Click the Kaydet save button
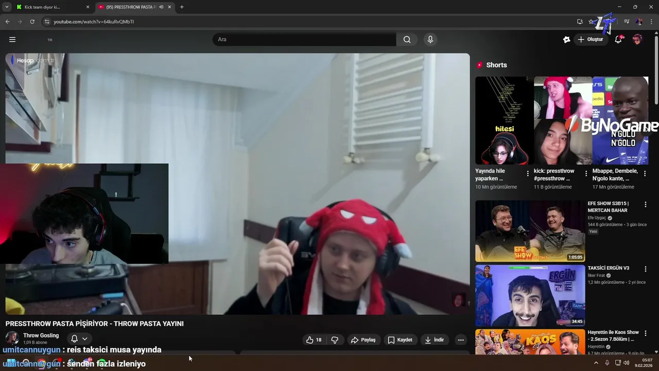659x371 pixels. pyautogui.click(x=400, y=340)
